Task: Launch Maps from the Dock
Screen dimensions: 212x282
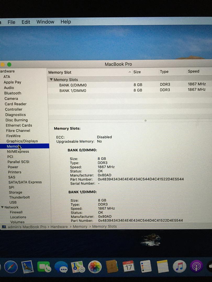Action: coord(78,267)
